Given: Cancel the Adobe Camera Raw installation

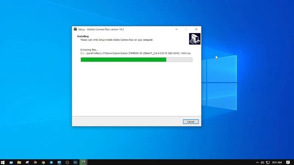Looking at the screenshot, I should click(x=191, y=121).
